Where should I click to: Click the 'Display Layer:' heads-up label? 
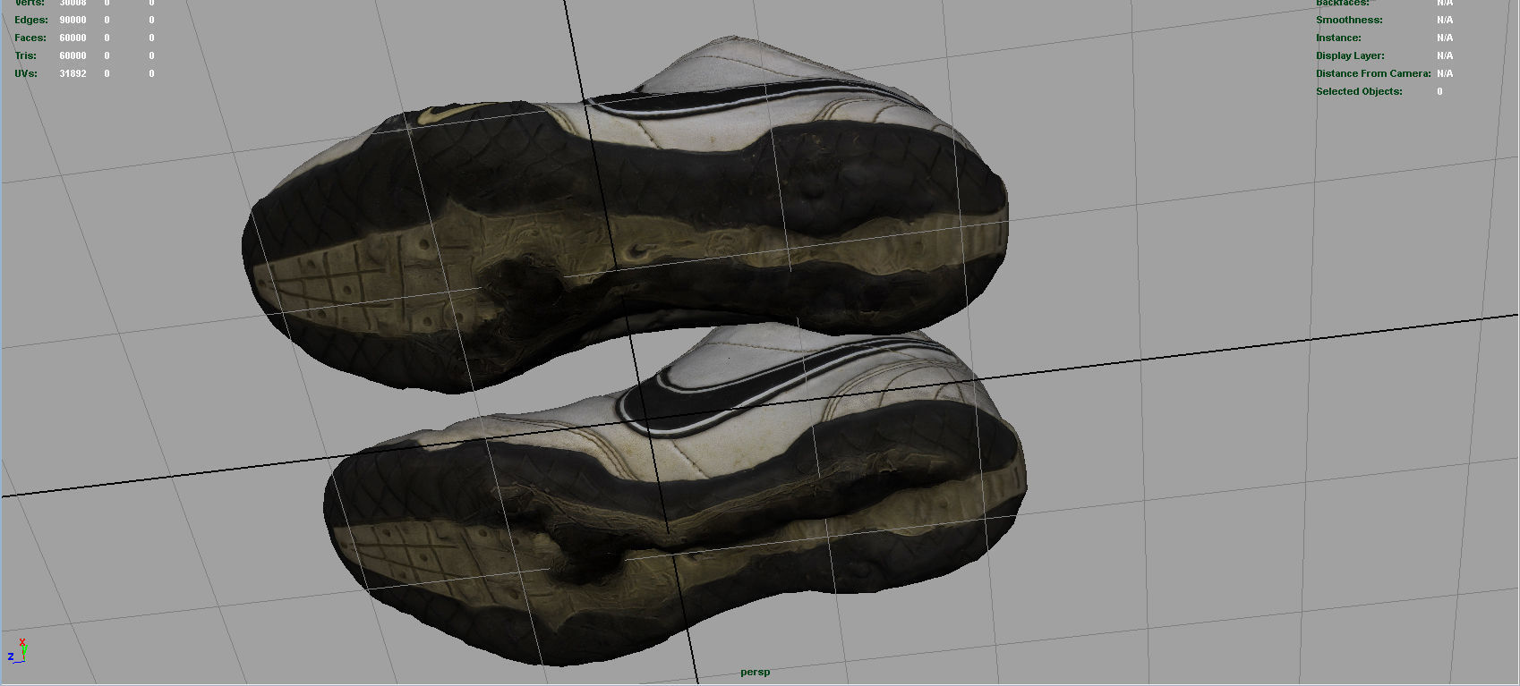(1350, 55)
